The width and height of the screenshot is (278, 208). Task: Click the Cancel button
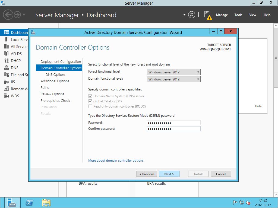221,174
